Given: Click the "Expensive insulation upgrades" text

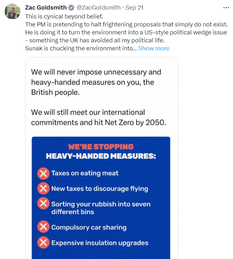Looking at the screenshot, I should tap(100, 243).
